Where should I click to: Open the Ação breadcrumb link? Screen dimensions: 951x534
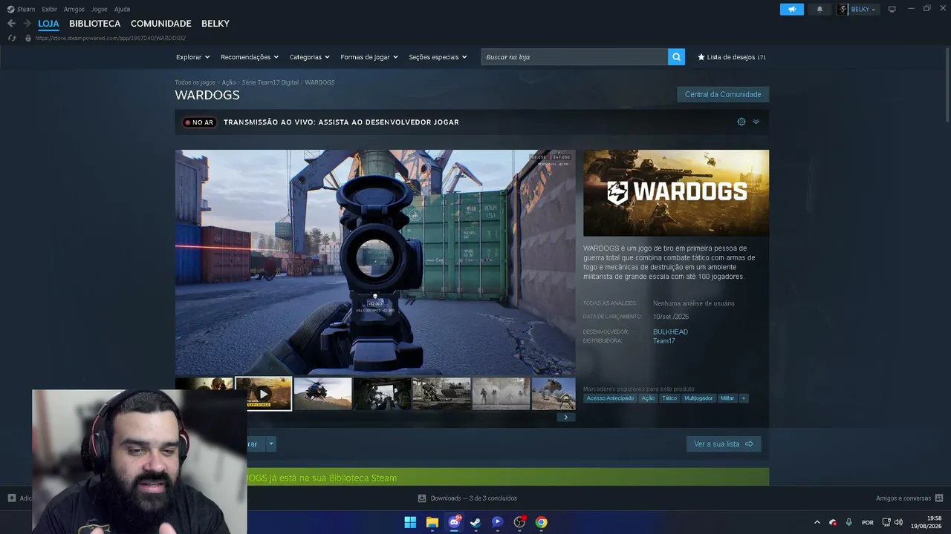229,82
